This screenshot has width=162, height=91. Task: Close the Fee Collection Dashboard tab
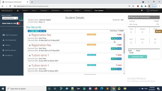coord(27,2)
